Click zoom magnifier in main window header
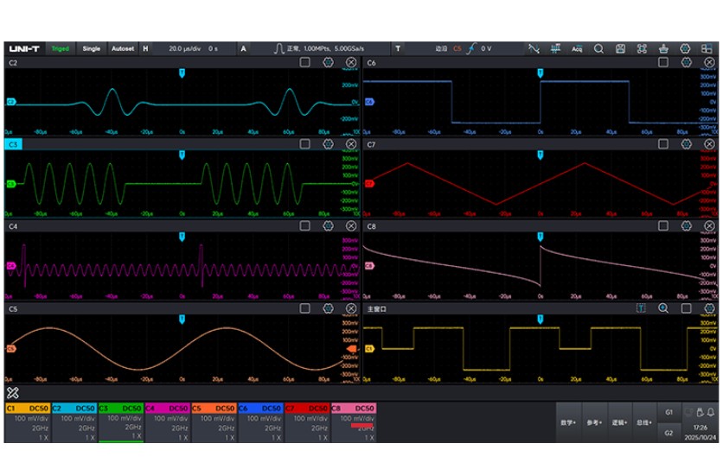Image resolution: width=723 pixels, height=469 pixels. coord(663,307)
